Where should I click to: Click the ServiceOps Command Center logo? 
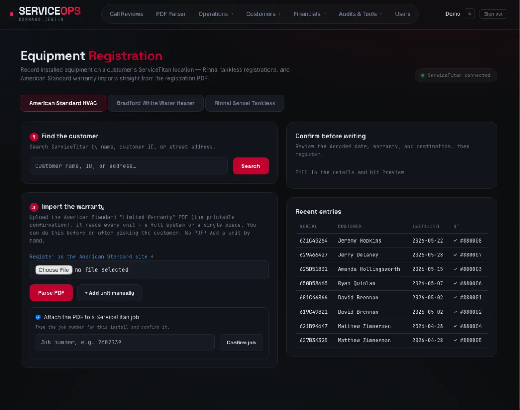(x=45, y=14)
